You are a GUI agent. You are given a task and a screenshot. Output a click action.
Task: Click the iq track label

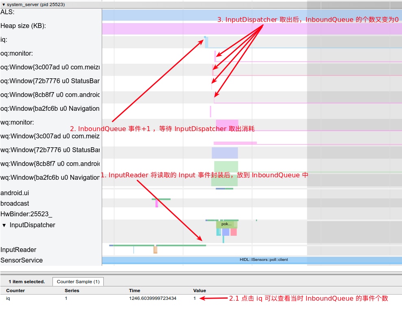[x=4, y=40]
